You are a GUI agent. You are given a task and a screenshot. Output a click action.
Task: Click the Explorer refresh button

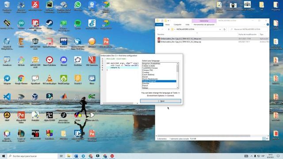point(224,29)
